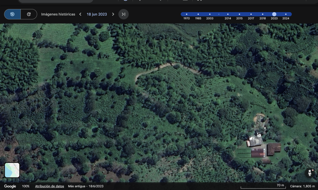This screenshot has height=190, width=318.
Task: Select the 1970 point on timeline
Action: (186, 14)
